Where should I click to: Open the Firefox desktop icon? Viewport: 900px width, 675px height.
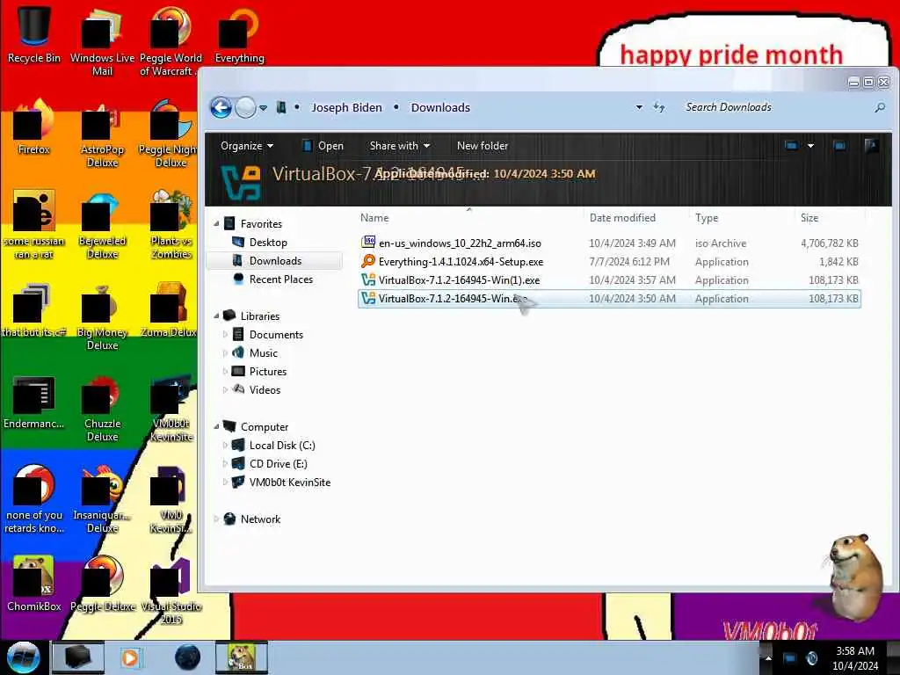point(34,127)
